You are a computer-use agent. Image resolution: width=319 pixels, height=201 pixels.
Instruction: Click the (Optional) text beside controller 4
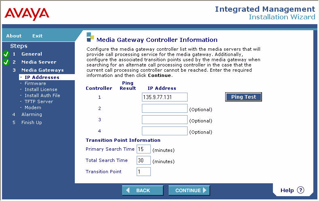pos(201,132)
